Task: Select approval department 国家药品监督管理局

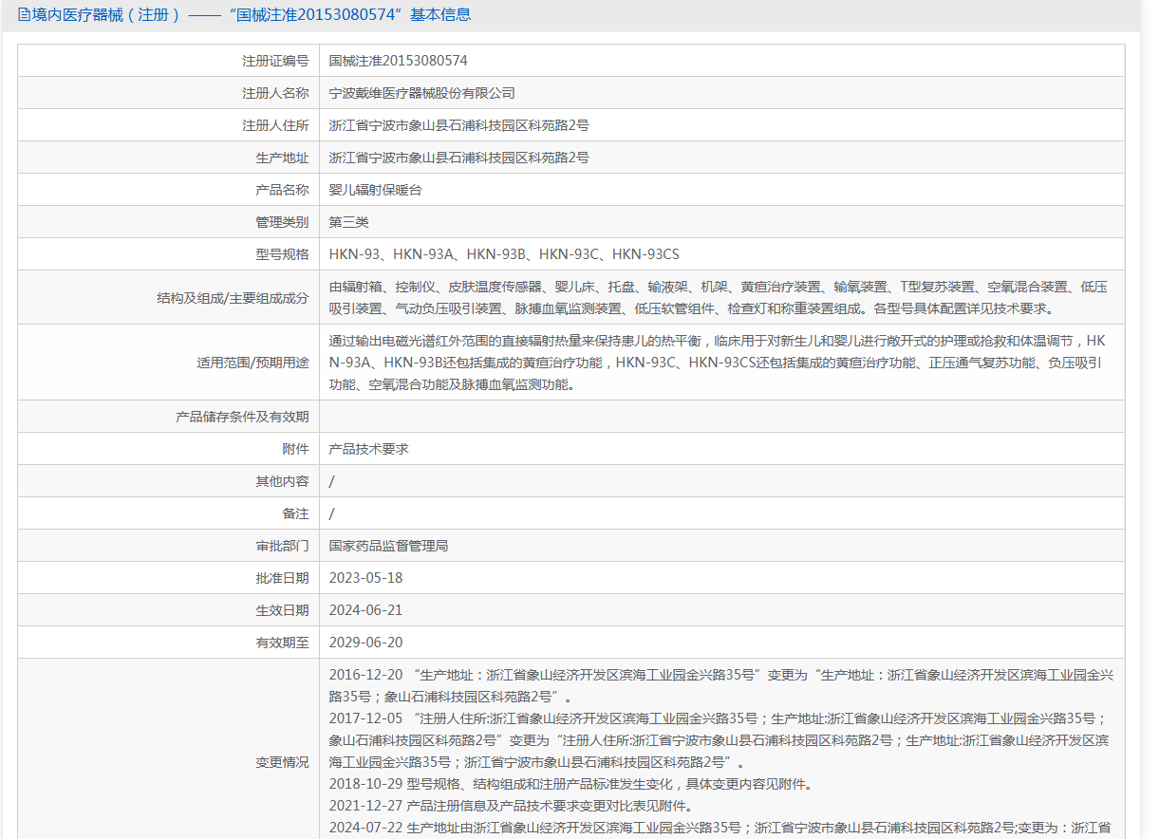Action: (388, 546)
